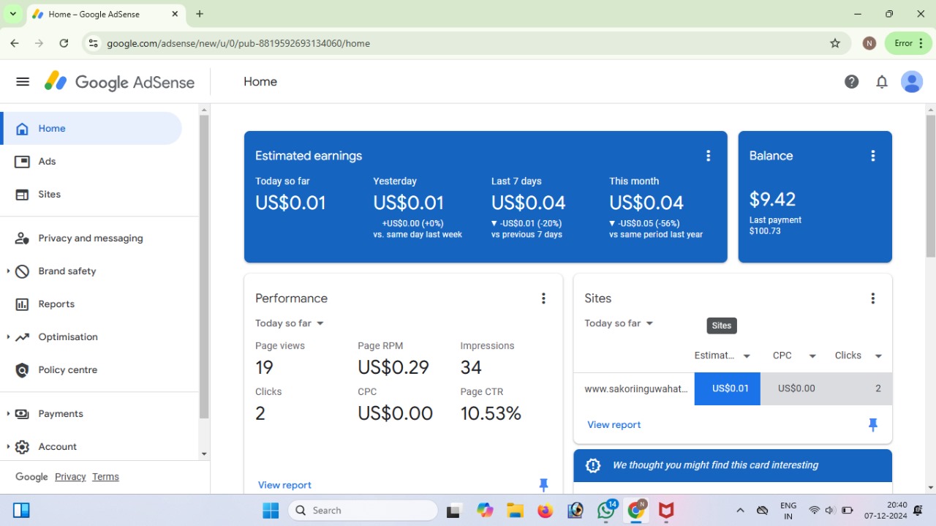Image resolution: width=936 pixels, height=526 pixels.
Task: Click the $9.42 balance amount
Action: pyautogui.click(x=772, y=199)
